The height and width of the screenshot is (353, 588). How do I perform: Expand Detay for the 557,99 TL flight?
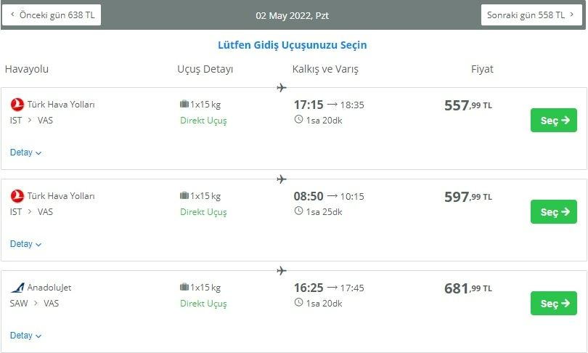coord(25,153)
